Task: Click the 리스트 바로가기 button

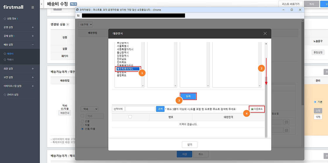Action: 290,4
